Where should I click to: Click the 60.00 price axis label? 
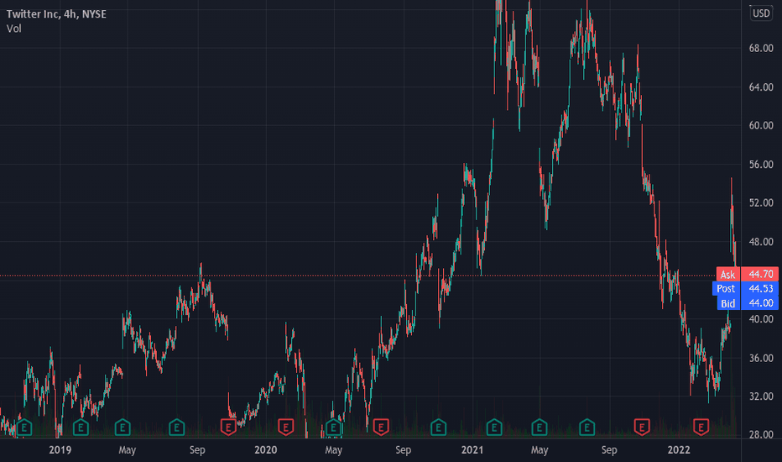pyautogui.click(x=761, y=125)
